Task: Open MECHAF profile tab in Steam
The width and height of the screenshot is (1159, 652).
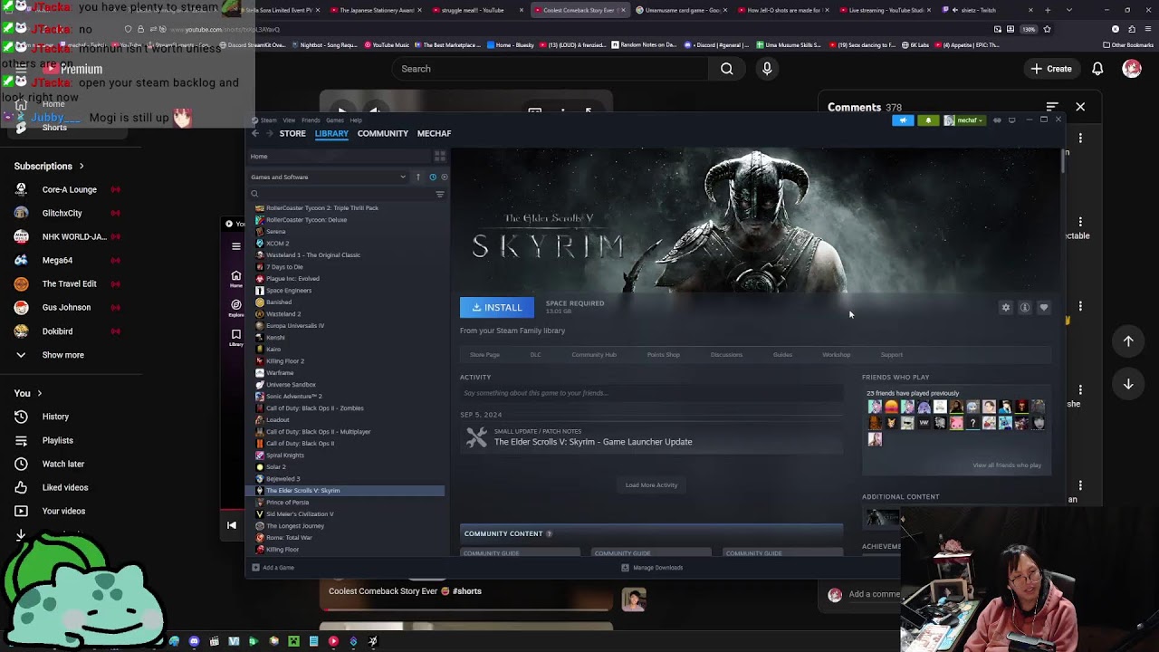Action: pyautogui.click(x=434, y=133)
